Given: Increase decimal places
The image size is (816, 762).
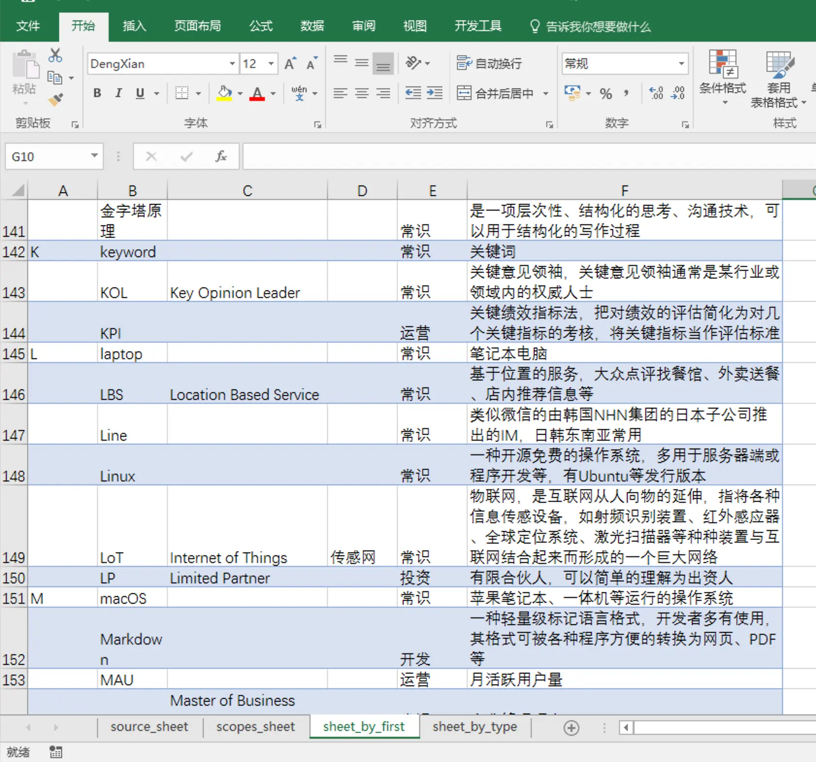Looking at the screenshot, I should click(656, 93).
